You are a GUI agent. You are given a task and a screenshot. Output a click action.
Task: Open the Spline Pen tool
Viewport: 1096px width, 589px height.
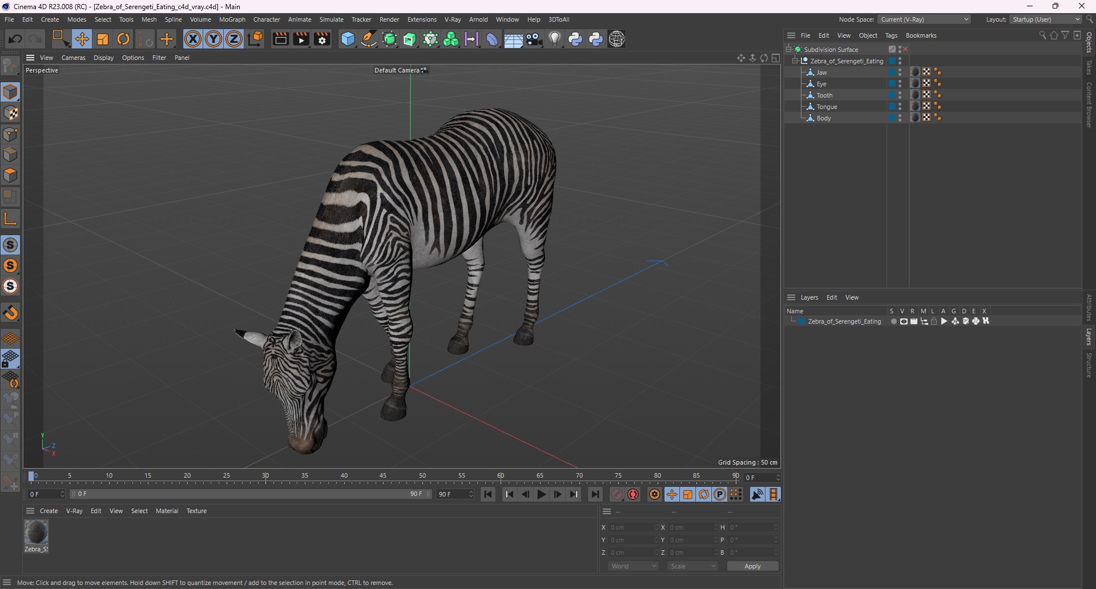(x=369, y=39)
